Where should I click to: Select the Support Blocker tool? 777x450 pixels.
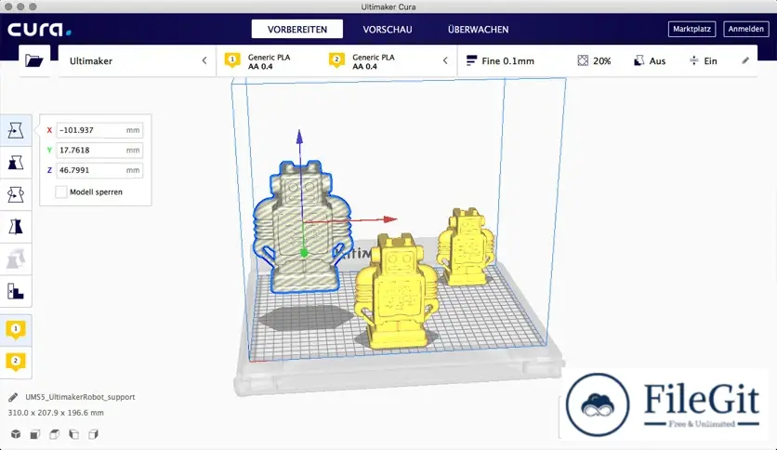16,291
